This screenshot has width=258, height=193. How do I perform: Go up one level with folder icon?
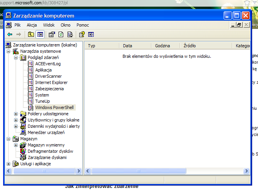click(31, 34)
